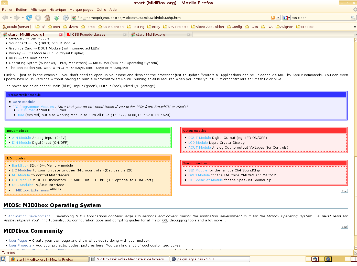Viewport: 357px width, 266px height.
Task: Open the Perso bookmarks folder
Action: (x=88, y=27)
